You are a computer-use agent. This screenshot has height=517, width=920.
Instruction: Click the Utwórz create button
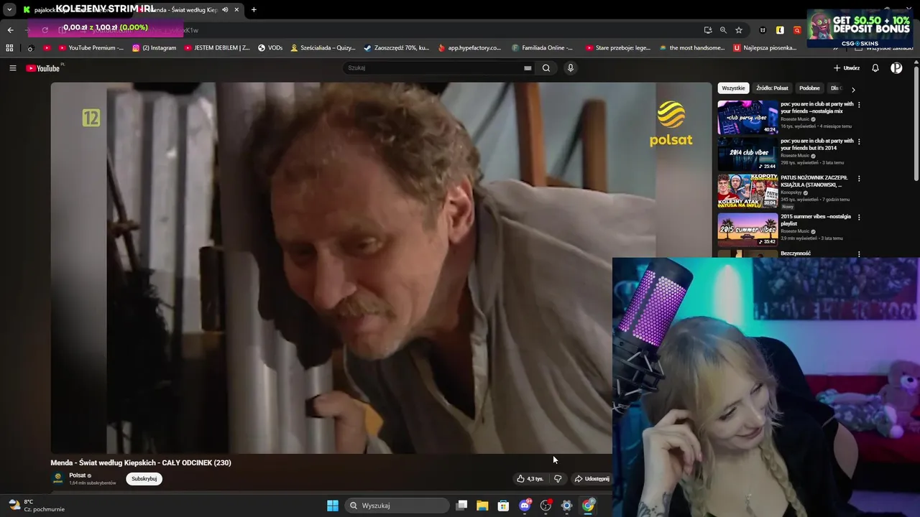(847, 68)
